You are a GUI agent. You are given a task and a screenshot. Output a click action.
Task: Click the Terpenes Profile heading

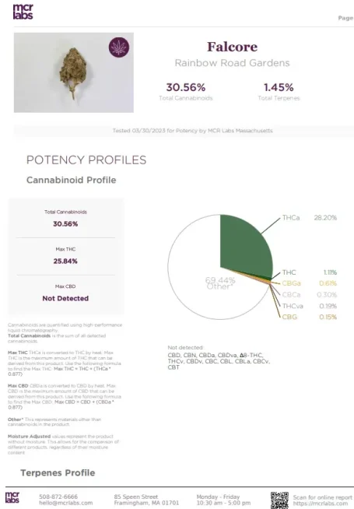(58, 472)
